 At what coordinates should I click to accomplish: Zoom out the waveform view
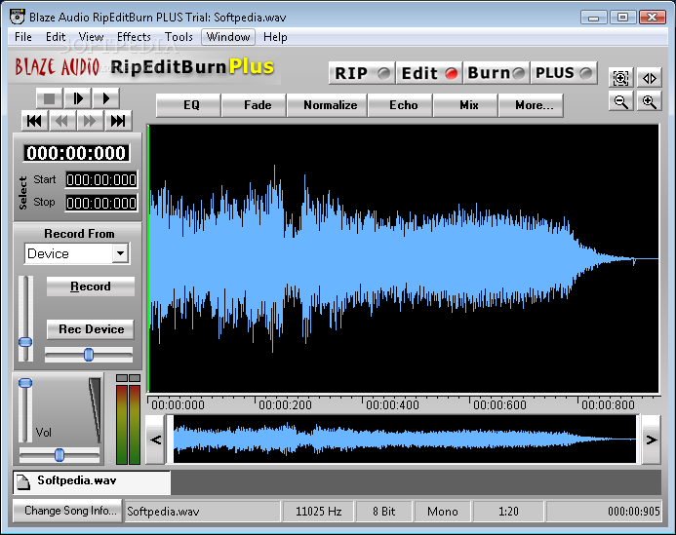pyautogui.click(x=620, y=101)
